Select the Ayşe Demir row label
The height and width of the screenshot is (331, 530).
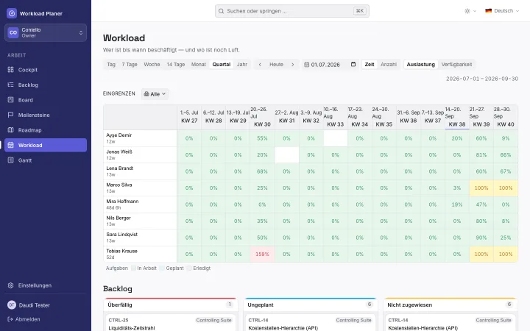pos(140,138)
